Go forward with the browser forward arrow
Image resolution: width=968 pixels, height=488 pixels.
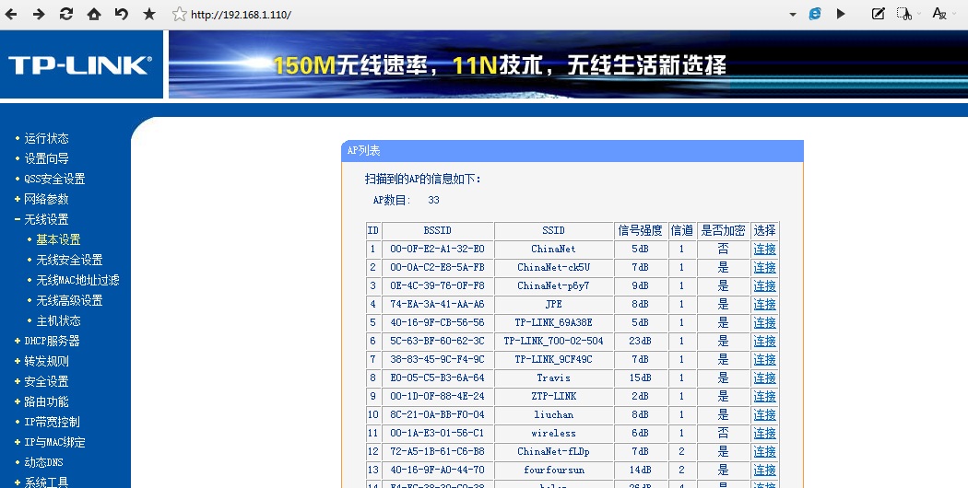click(x=39, y=14)
